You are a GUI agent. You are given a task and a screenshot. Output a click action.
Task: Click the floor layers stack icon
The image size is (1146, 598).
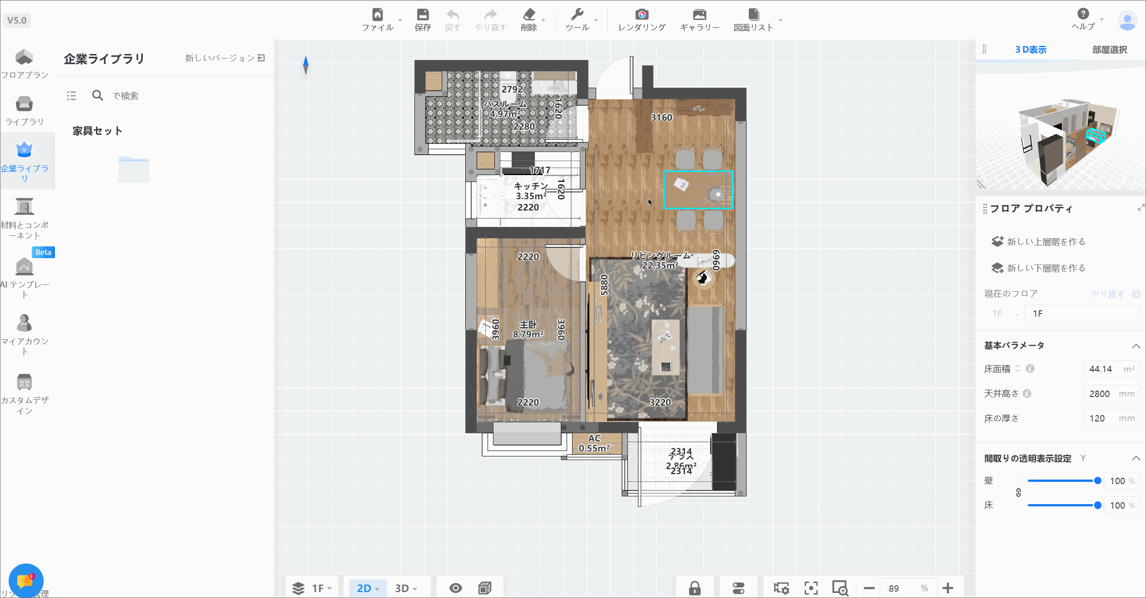298,588
